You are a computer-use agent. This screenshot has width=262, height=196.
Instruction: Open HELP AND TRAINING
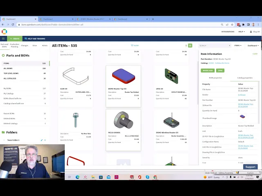[x=35, y=38]
